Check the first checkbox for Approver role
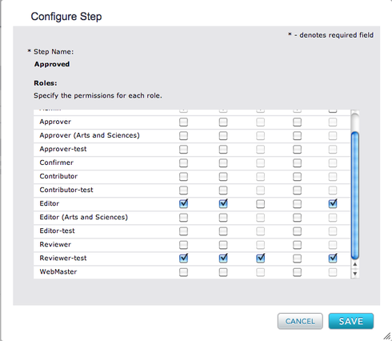The width and height of the screenshot is (392, 341). (x=183, y=122)
